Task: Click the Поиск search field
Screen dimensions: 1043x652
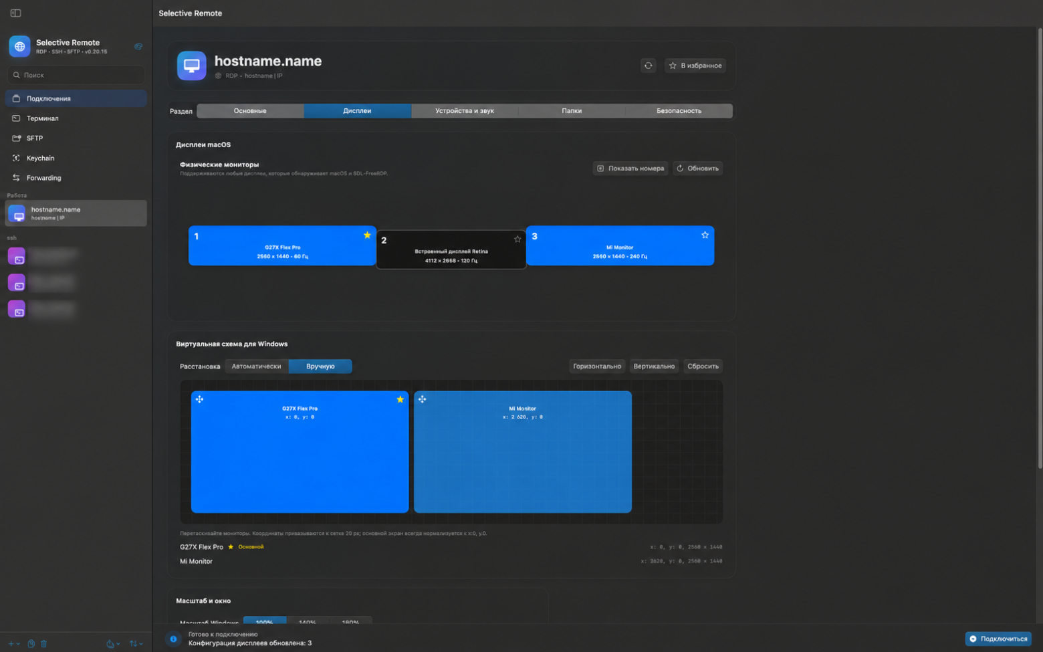Action: coord(76,75)
